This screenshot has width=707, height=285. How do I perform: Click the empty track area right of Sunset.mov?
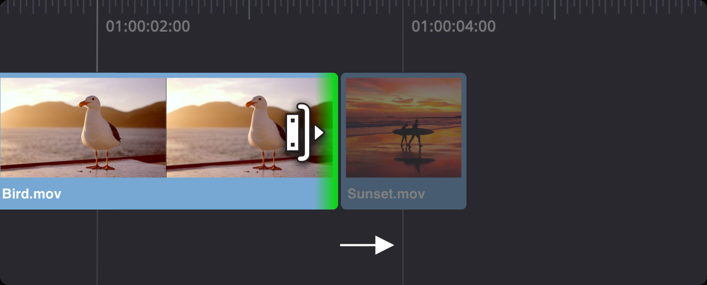[586, 141]
